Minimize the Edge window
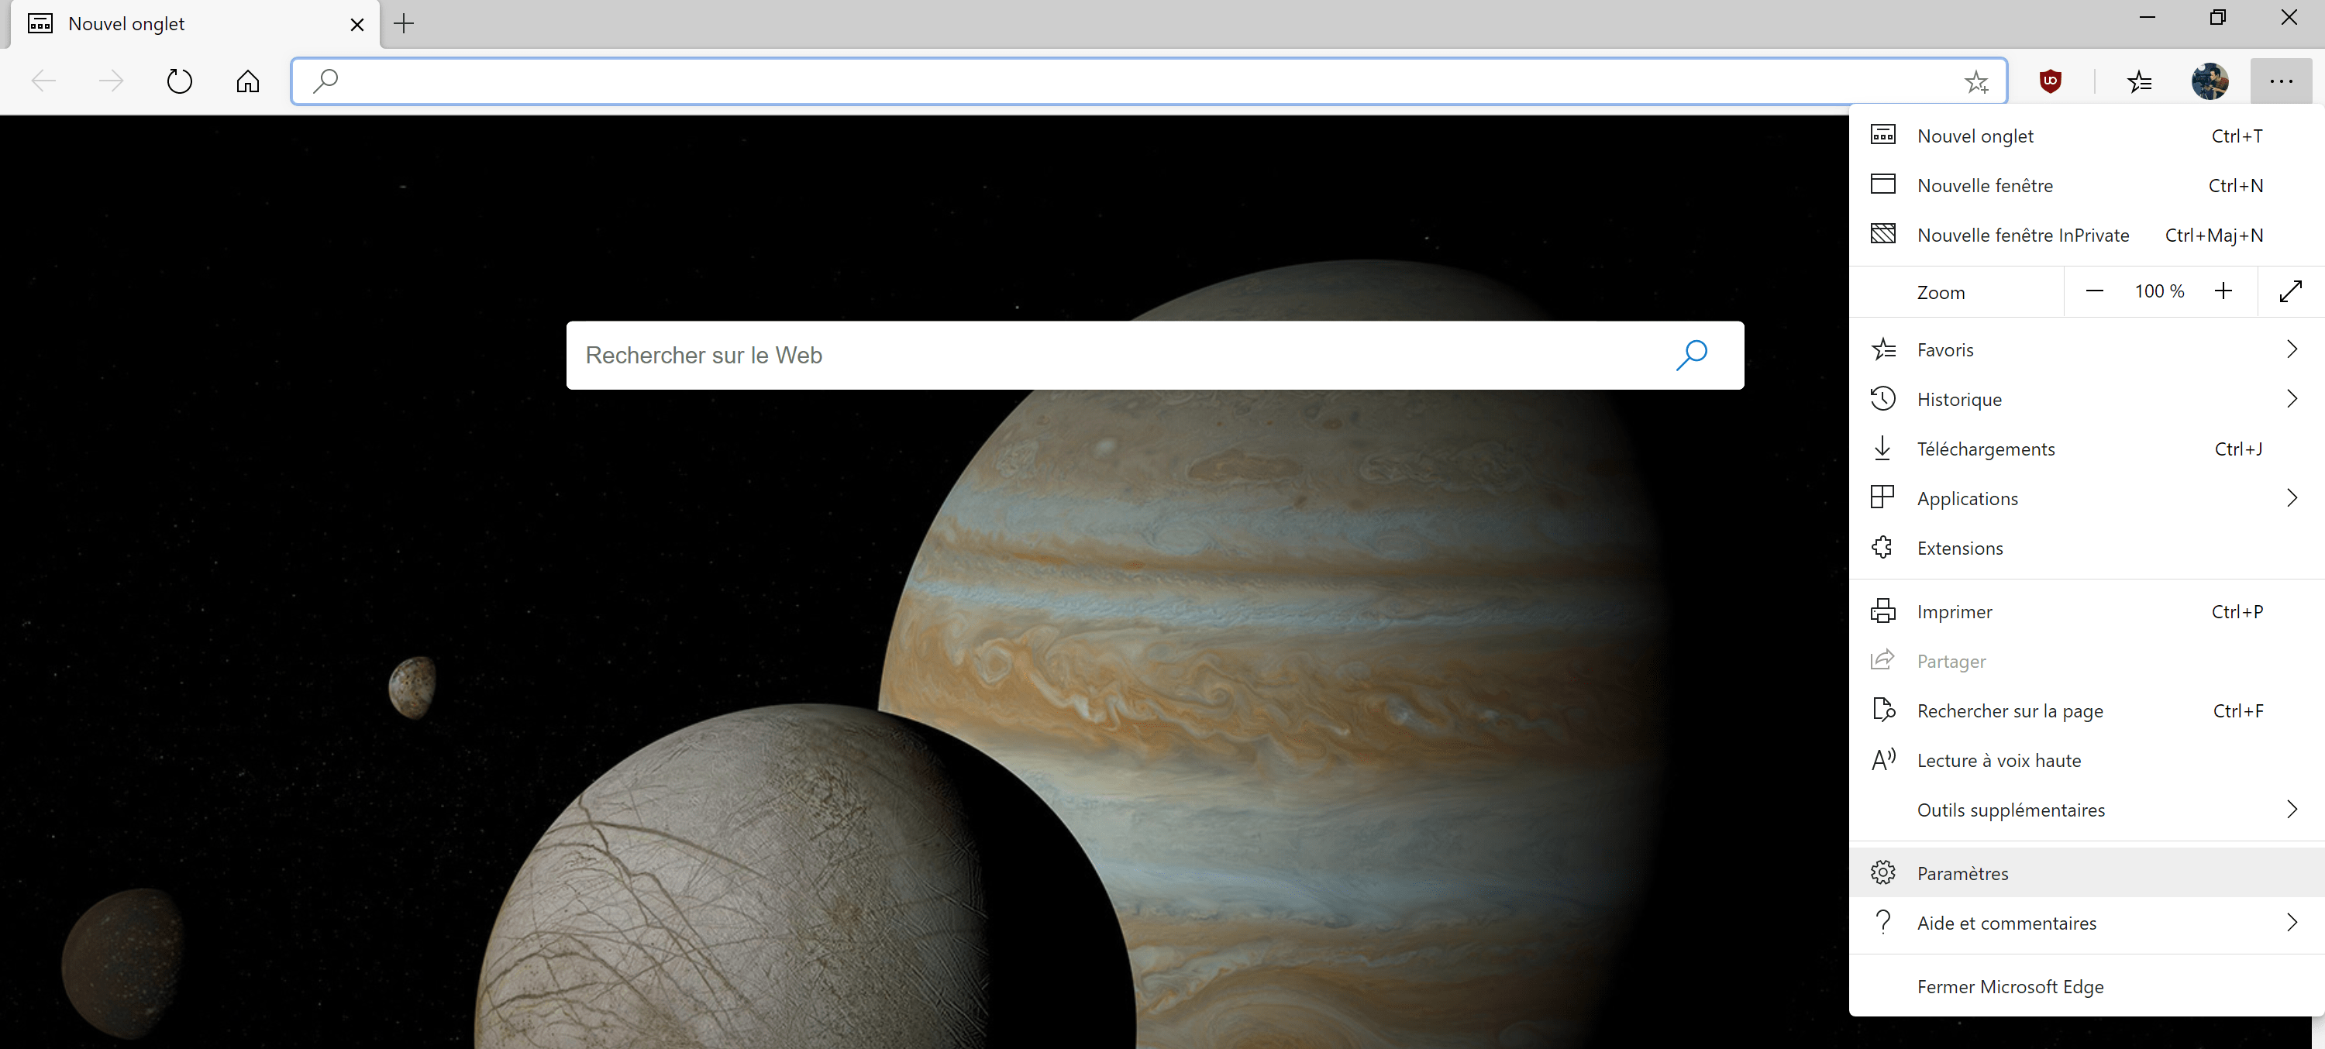The width and height of the screenshot is (2325, 1049). [2148, 18]
